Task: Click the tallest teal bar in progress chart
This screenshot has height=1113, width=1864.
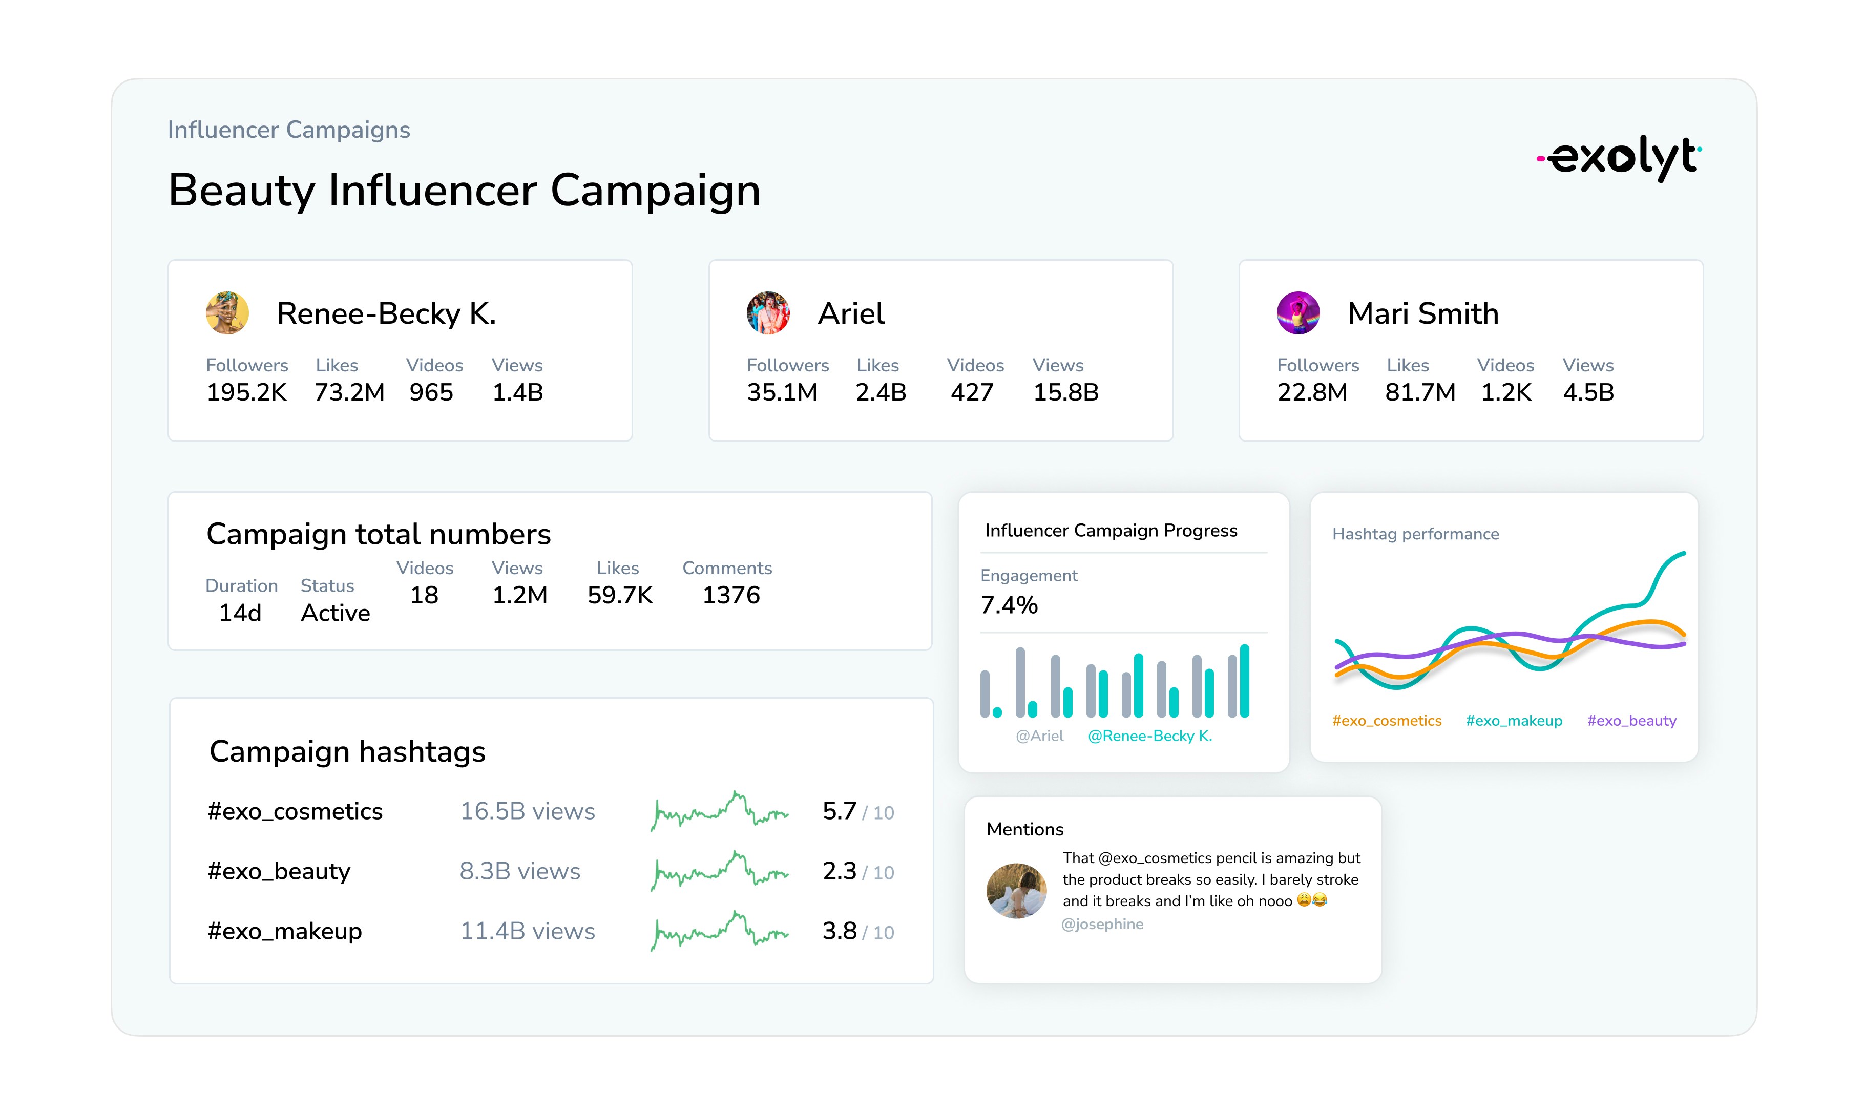Action: point(1245,681)
